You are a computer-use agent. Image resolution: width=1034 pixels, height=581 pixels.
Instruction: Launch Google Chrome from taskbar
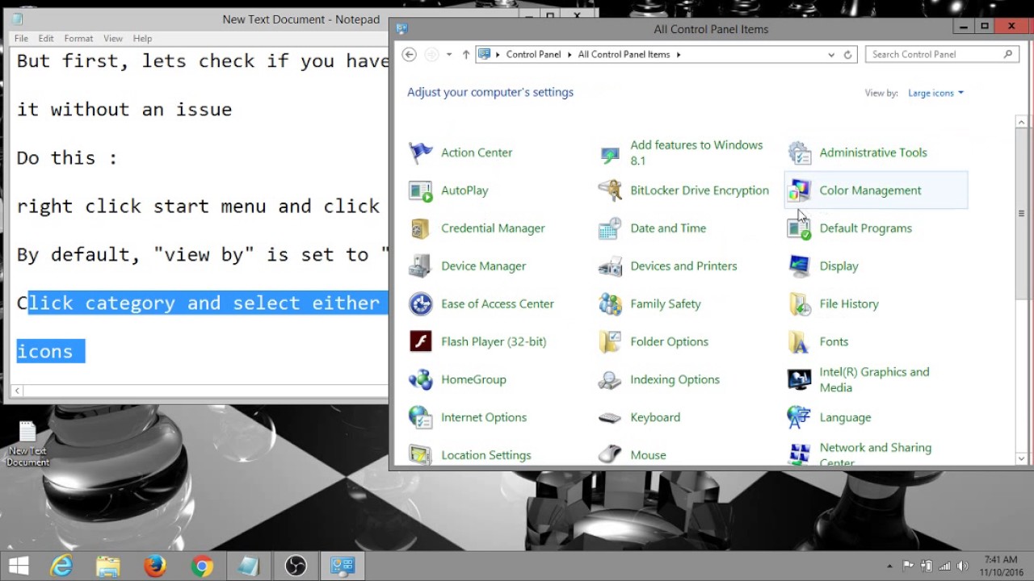click(202, 566)
